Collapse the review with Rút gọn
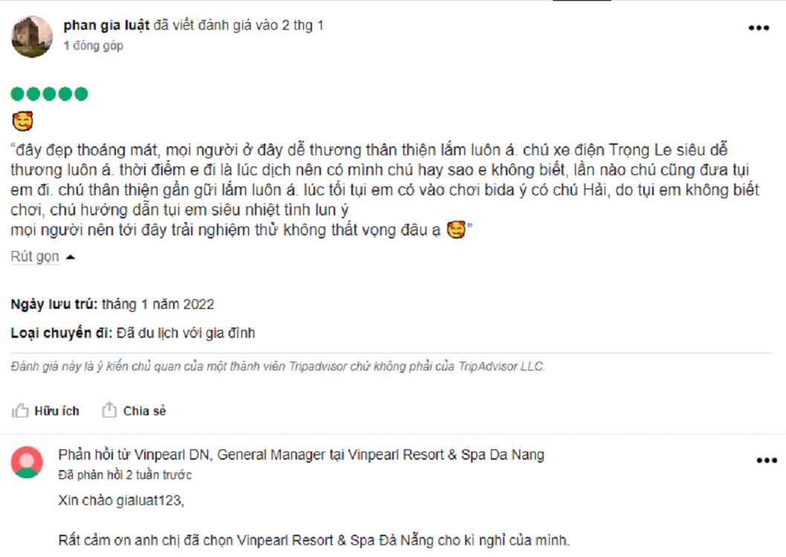The height and width of the screenshot is (557, 786). click(35, 256)
